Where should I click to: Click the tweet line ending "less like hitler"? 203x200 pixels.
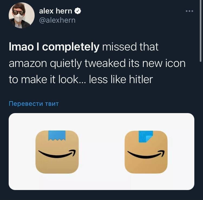pos(81,79)
